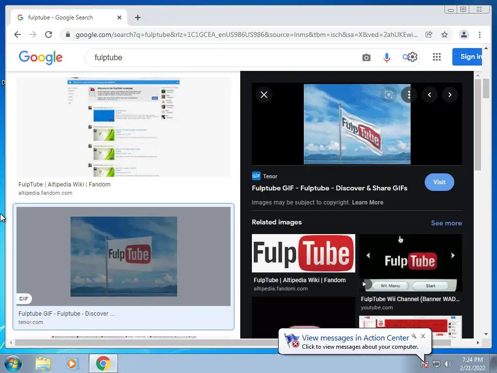Click the Chrome taskbar icon
Viewport: 497px width, 373px height.
pyautogui.click(x=103, y=363)
